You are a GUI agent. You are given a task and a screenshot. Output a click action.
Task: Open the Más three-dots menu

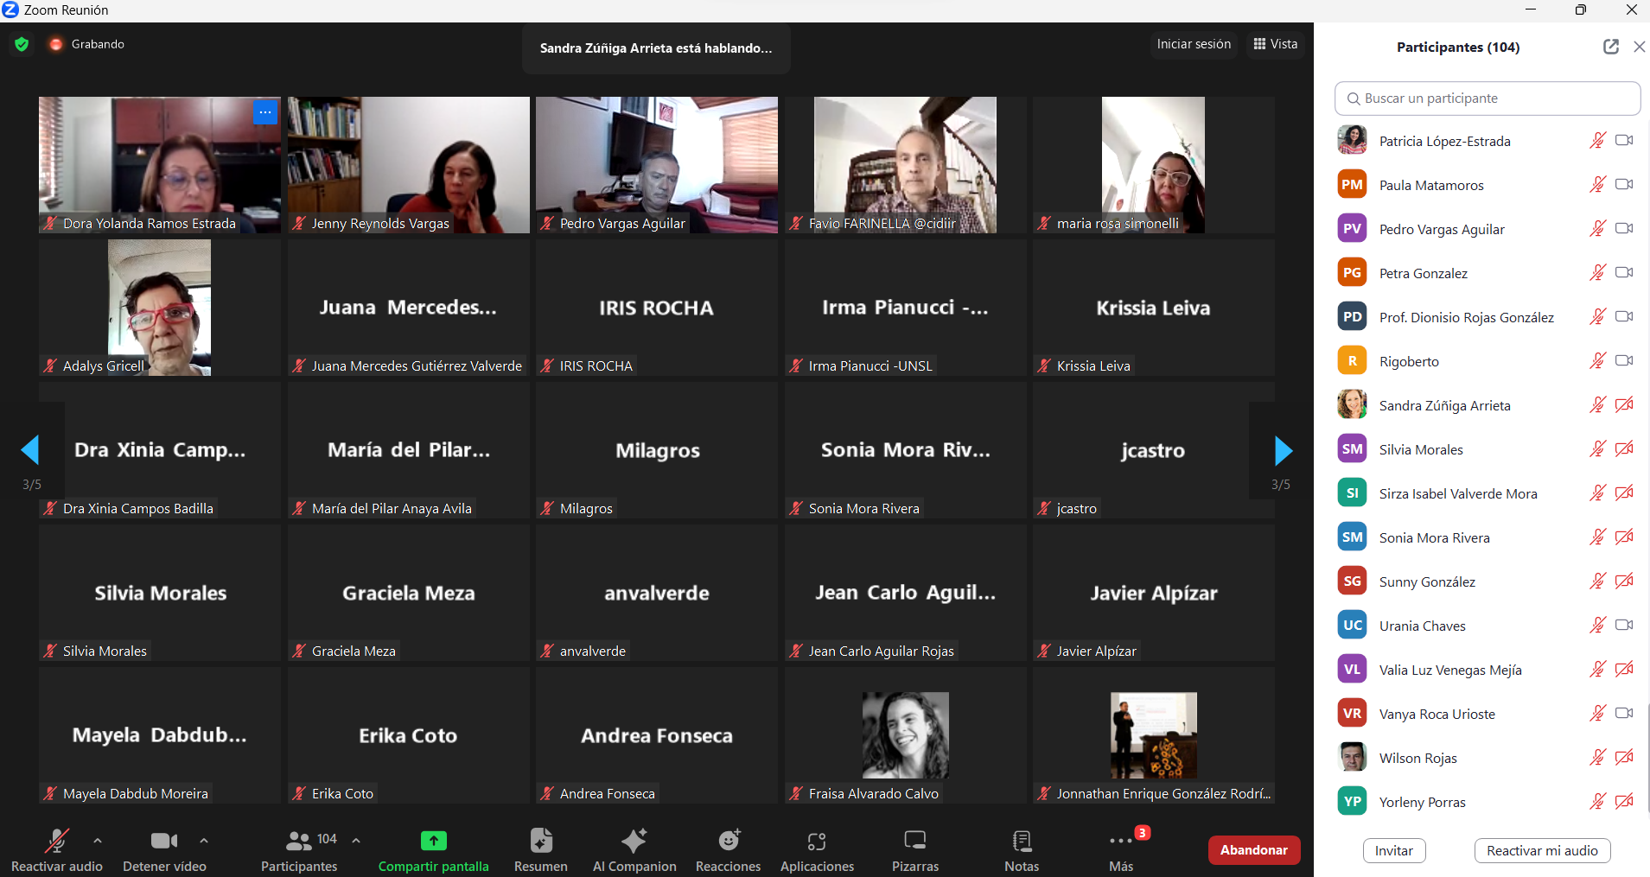pyautogui.click(x=1121, y=841)
